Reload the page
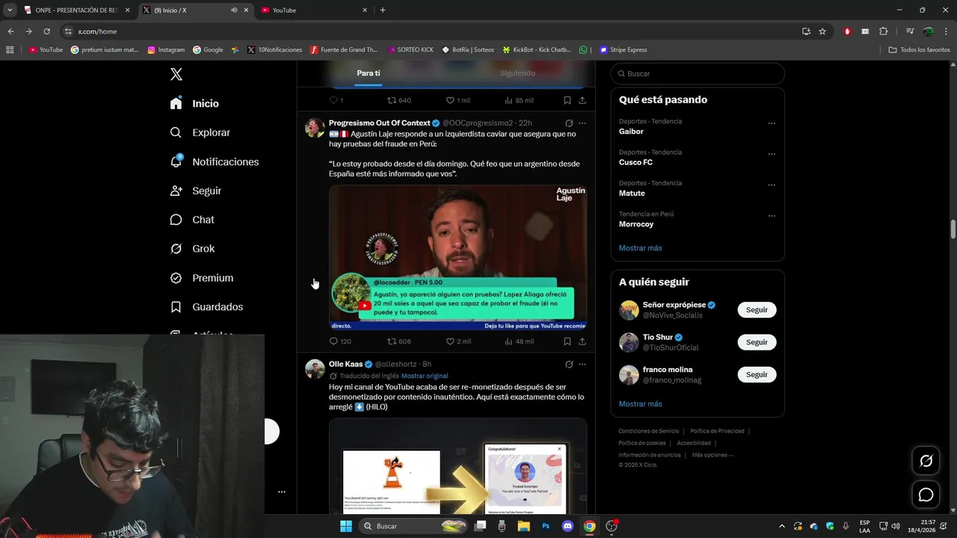Viewport: 957px width, 538px height. click(x=46, y=31)
